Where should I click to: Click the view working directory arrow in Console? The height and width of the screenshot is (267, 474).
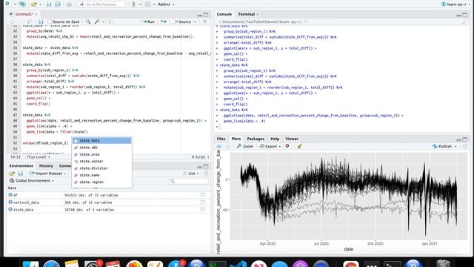coord(305,22)
